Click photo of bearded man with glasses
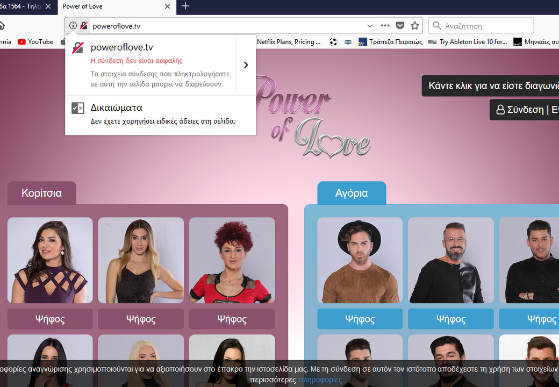 point(450,260)
